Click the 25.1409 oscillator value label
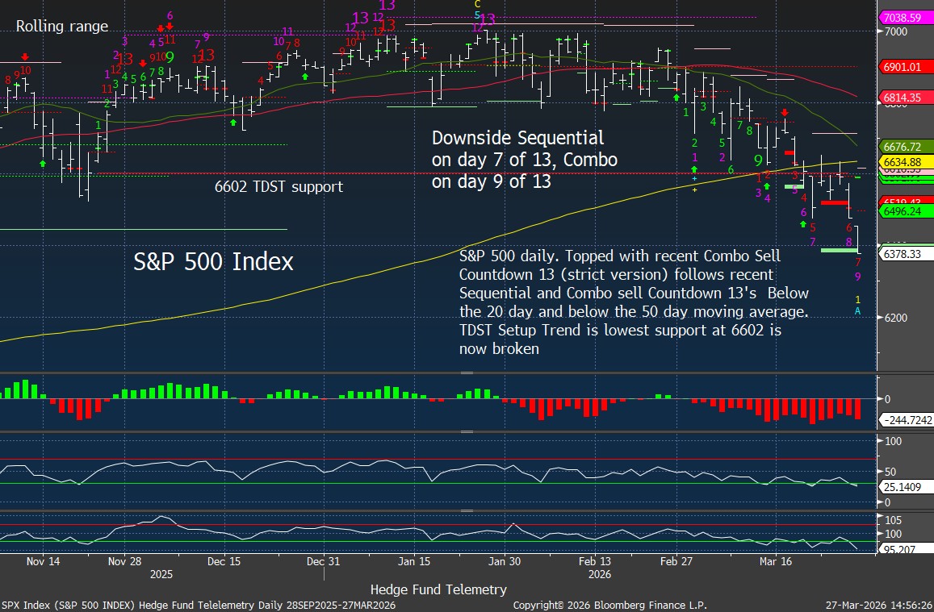 tap(903, 487)
